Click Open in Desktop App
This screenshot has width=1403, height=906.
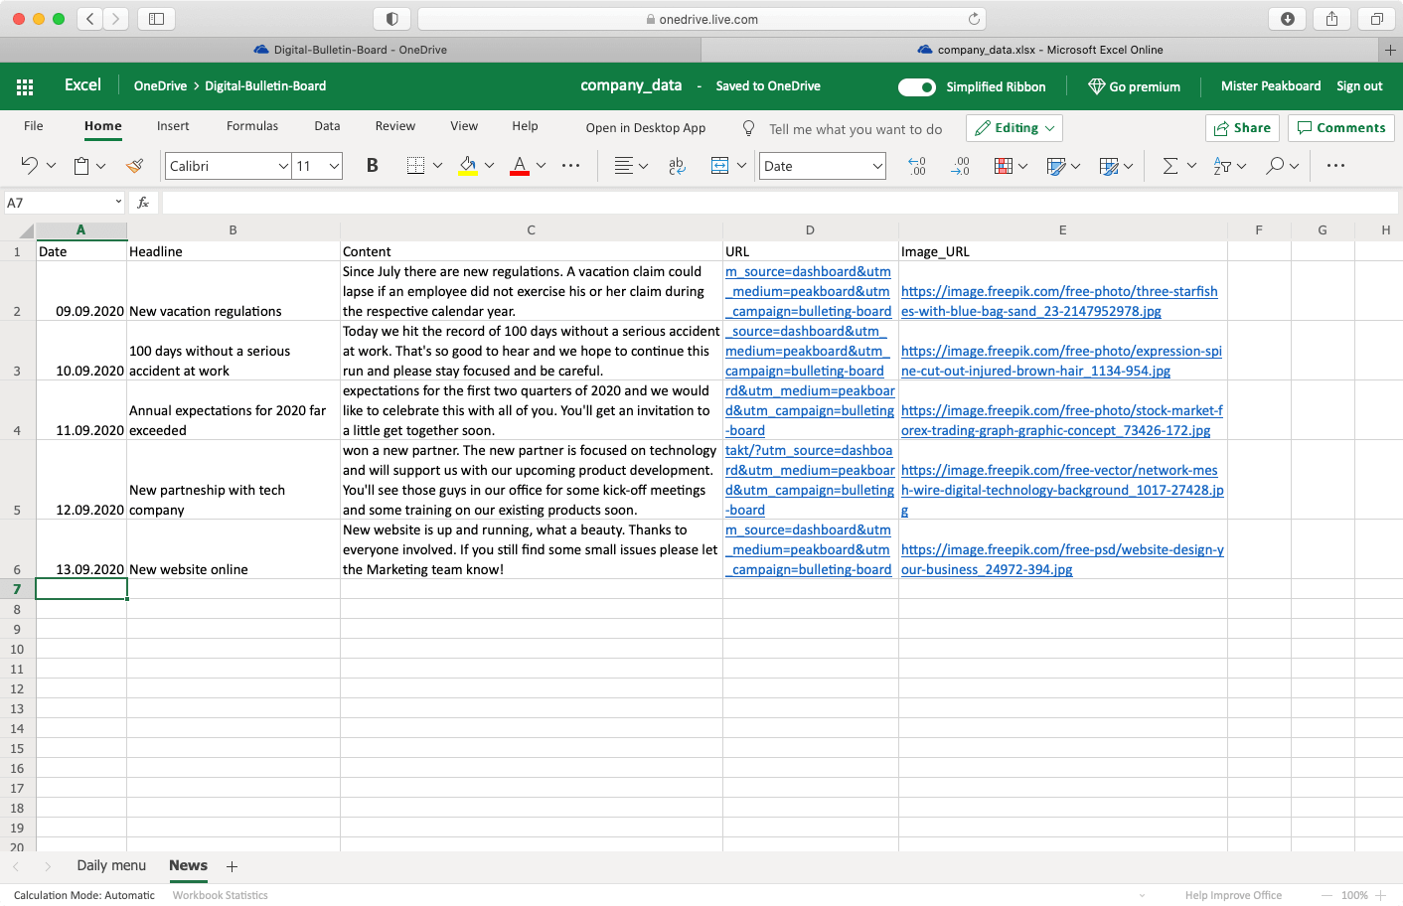point(646,128)
